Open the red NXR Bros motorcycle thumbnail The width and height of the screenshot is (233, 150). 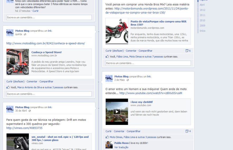point(117,31)
